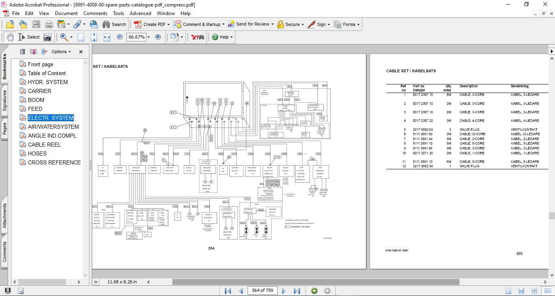555x296 pixels.
Task: Toggle Single Page layout in status bar
Action: pyautogui.click(x=508, y=291)
